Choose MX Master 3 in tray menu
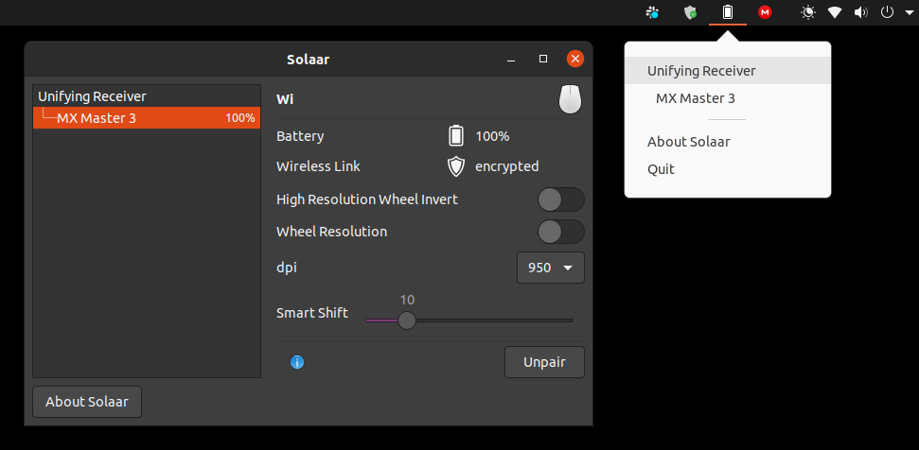Image resolution: width=919 pixels, height=450 pixels. pos(728,98)
